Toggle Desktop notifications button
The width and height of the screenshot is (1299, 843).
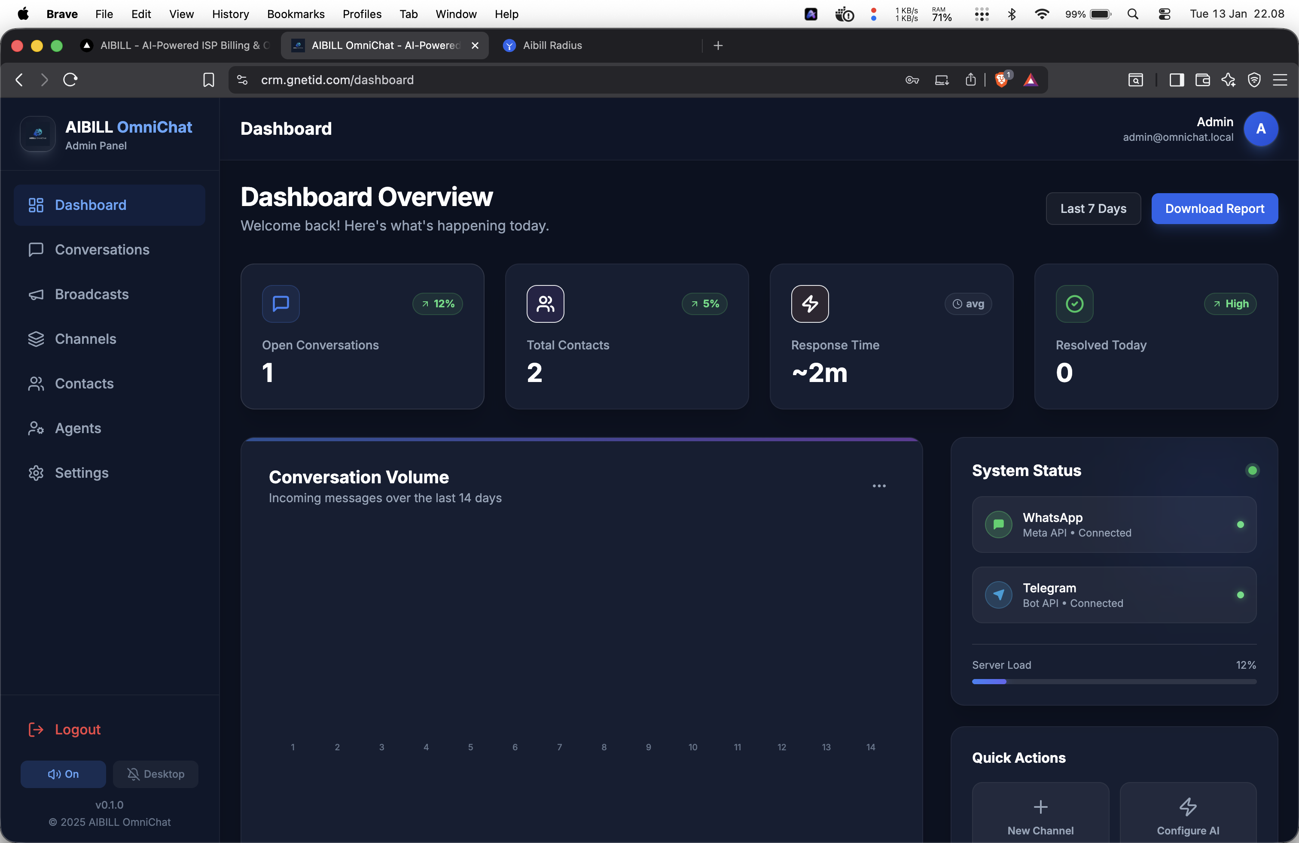pyautogui.click(x=156, y=774)
